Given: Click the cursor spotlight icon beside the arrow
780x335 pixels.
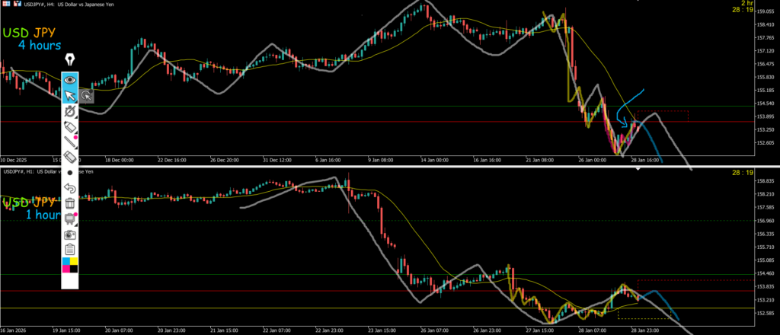Looking at the screenshot, I should (x=87, y=96).
